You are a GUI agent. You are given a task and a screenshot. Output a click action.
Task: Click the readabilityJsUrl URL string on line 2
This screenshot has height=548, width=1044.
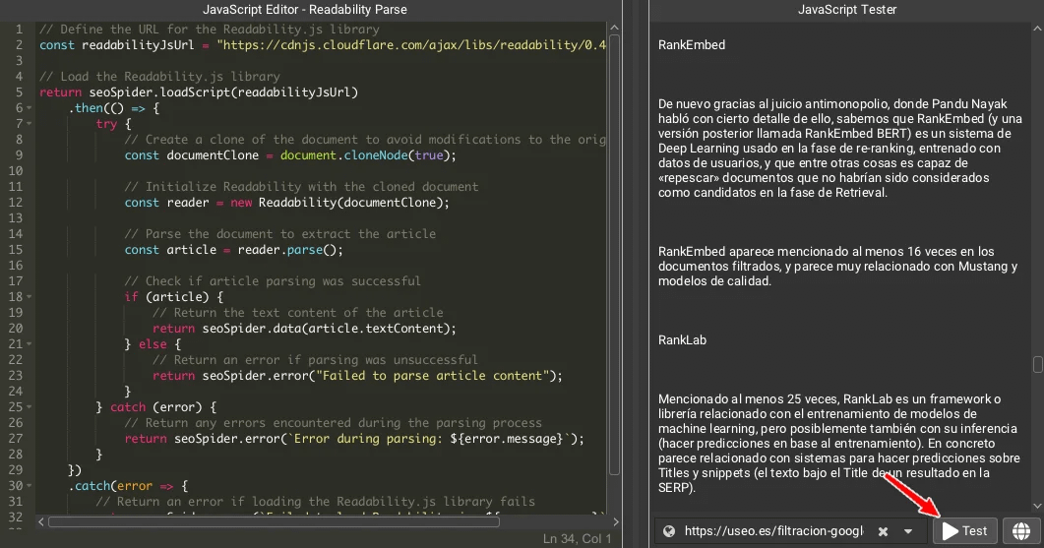point(411,45)
